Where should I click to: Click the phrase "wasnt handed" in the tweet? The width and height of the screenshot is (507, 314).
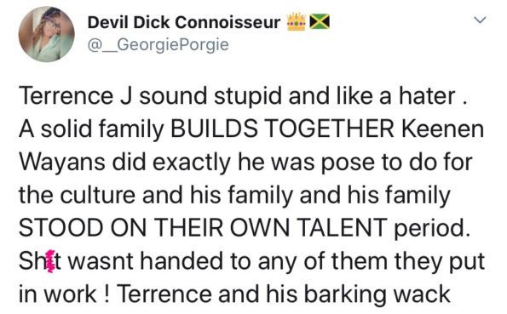coord(146,261)
